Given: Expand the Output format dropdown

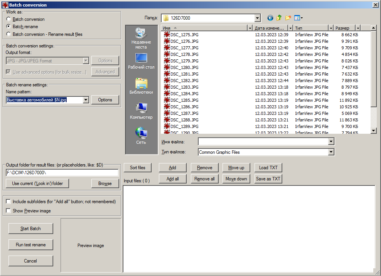Looking at the screenshot, I should 86,61.
